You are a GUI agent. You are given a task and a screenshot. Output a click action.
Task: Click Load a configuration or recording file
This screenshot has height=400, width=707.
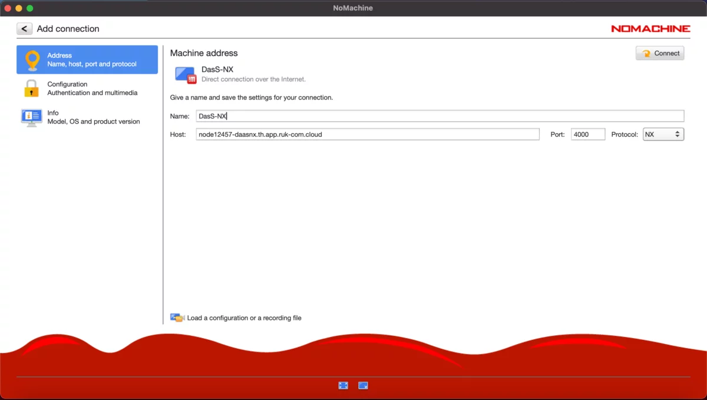click(x=244, y=318)
